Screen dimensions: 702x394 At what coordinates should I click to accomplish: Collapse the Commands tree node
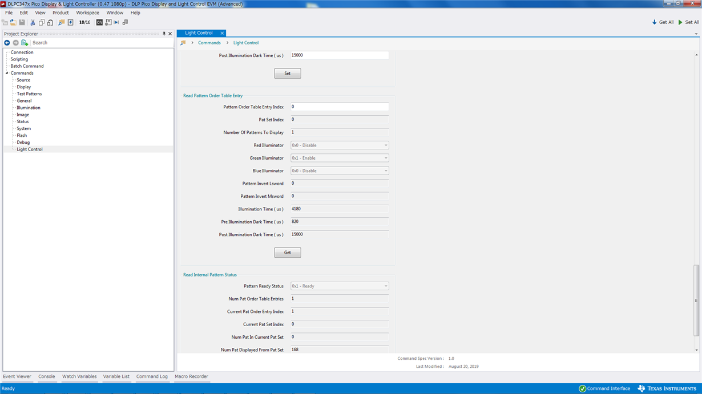click(x=7, y=73)
